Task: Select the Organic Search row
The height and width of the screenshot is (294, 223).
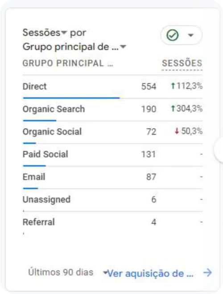Action: (112, 110)
